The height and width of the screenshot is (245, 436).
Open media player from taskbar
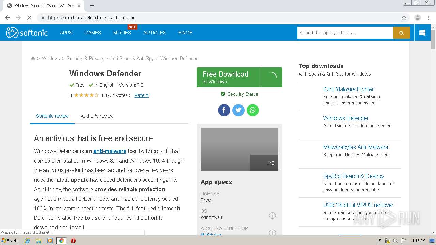(50, 241)
